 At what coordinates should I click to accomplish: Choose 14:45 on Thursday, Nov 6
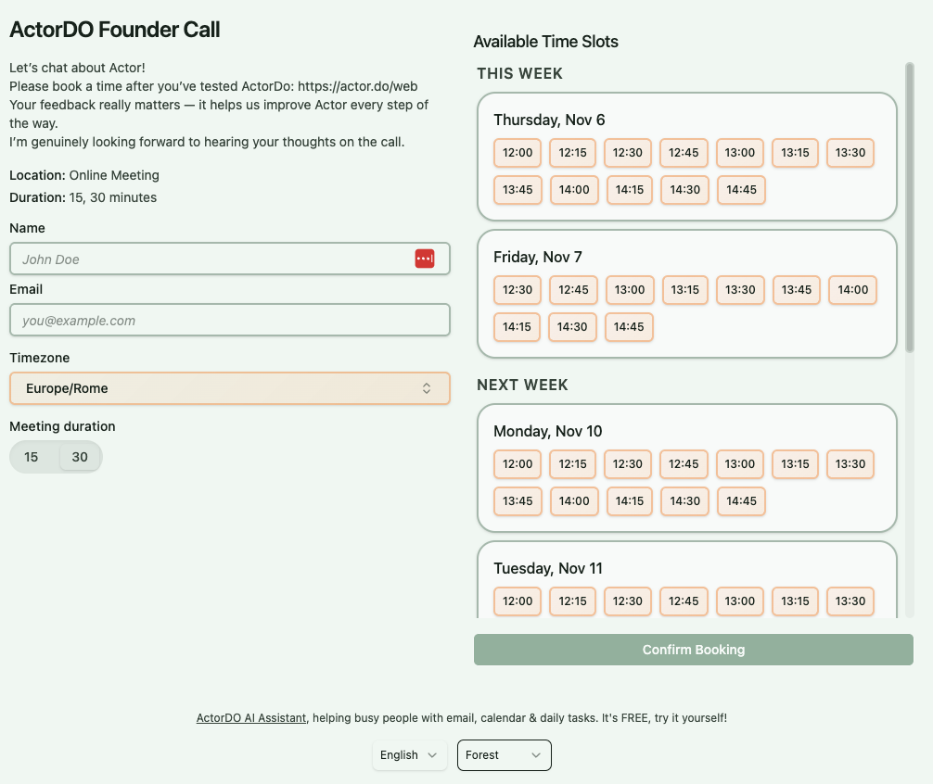741,190
